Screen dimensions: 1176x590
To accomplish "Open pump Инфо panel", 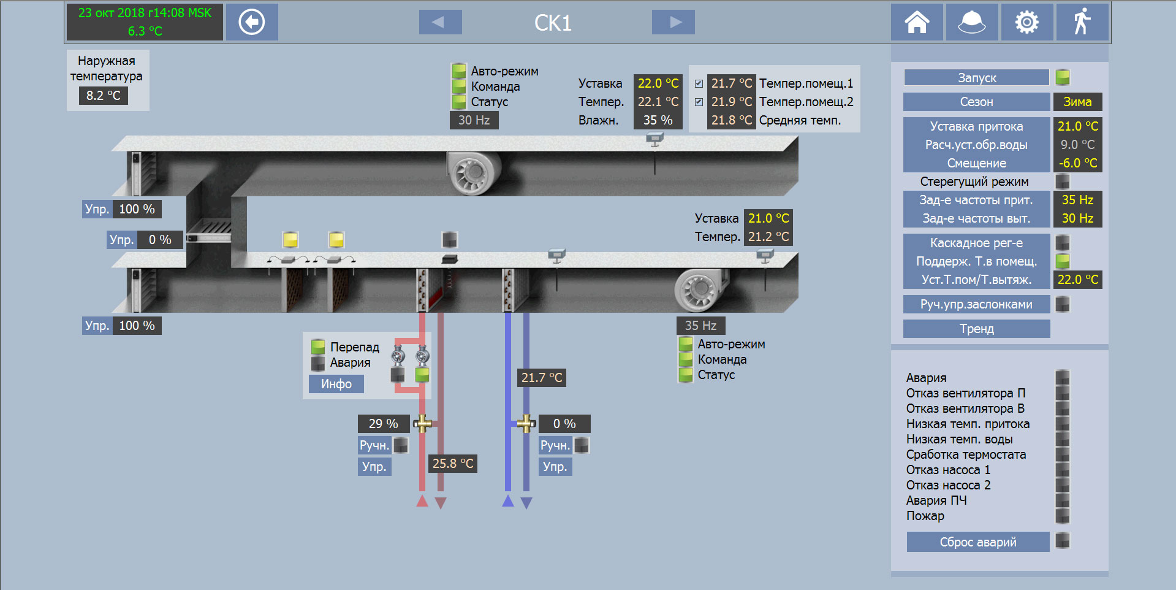I will (x=336, y=384).
